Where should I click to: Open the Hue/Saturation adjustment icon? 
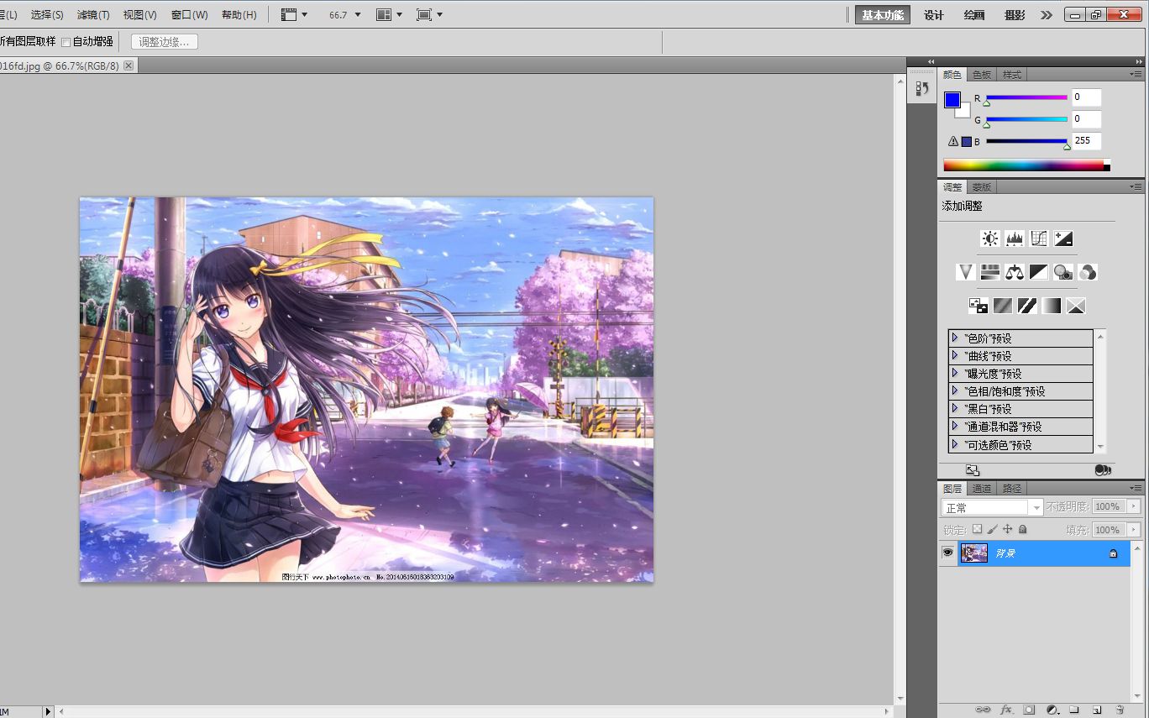pyautogui.click(x=991, y=272)
